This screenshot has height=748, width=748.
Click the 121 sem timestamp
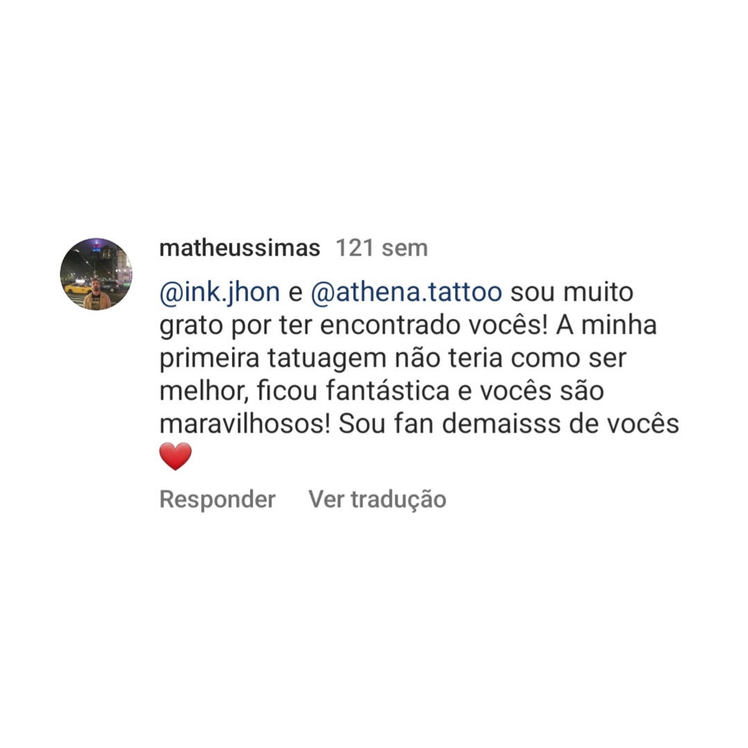[382, 248]
